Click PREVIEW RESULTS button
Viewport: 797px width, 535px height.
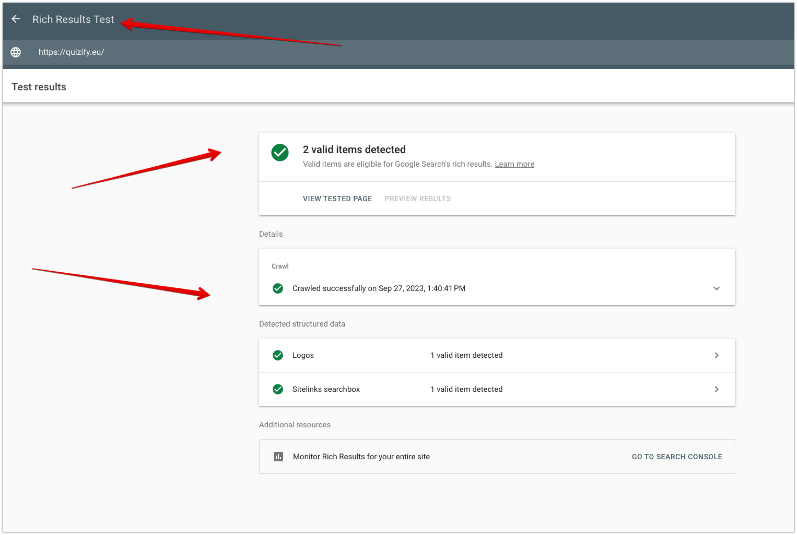click(417, 199)
